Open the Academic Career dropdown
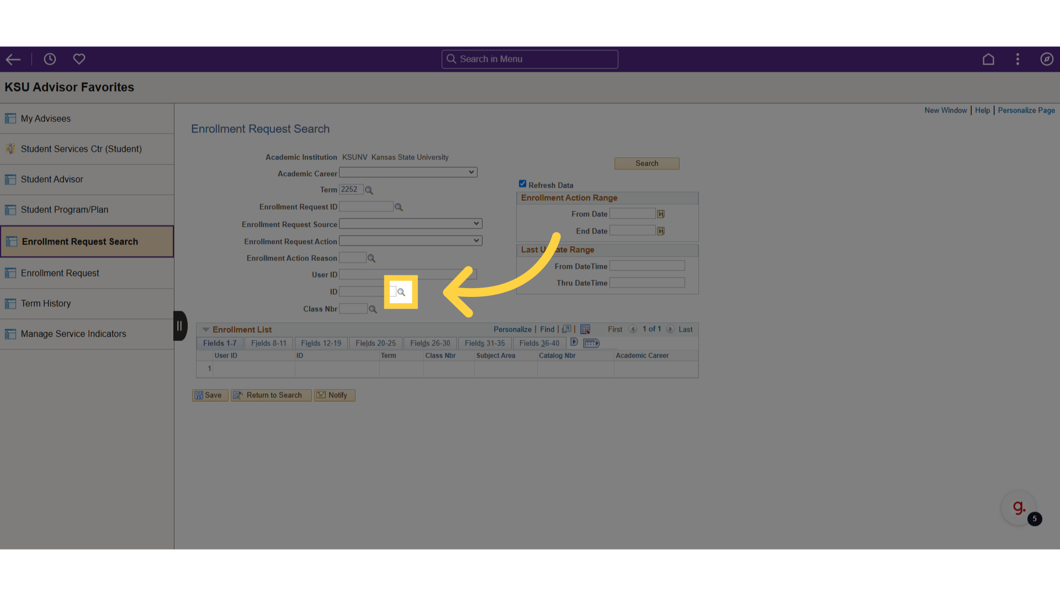The image size is (1060, 596). [x=408, y=173]
